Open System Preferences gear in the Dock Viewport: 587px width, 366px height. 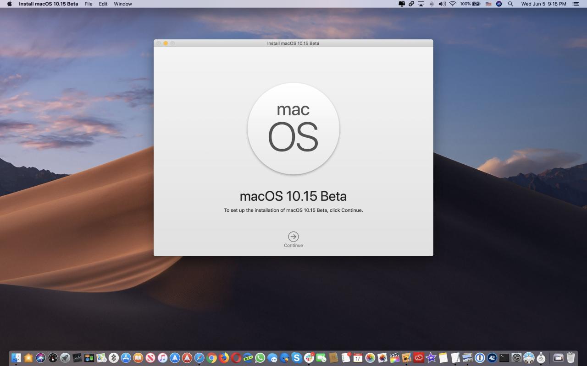(x=516, y=358)
